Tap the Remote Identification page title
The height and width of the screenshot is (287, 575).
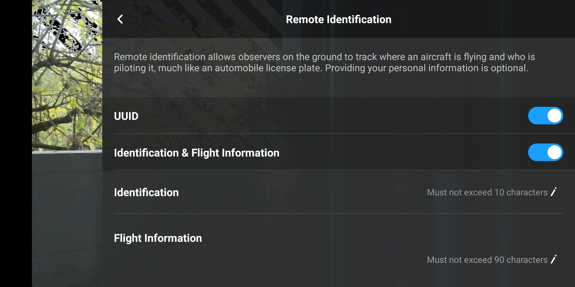click(x=338, y=19)
